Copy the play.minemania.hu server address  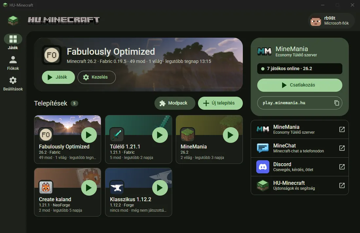336,103
